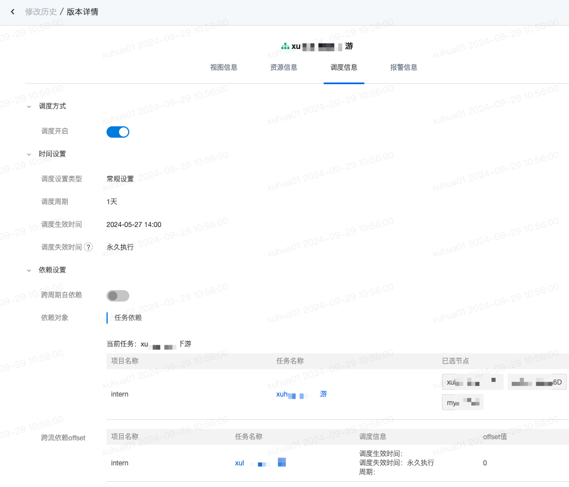Click the 永久执行 value beside 调度失效时间
This screenshot has width=569, height=487.
pos(120,247)
